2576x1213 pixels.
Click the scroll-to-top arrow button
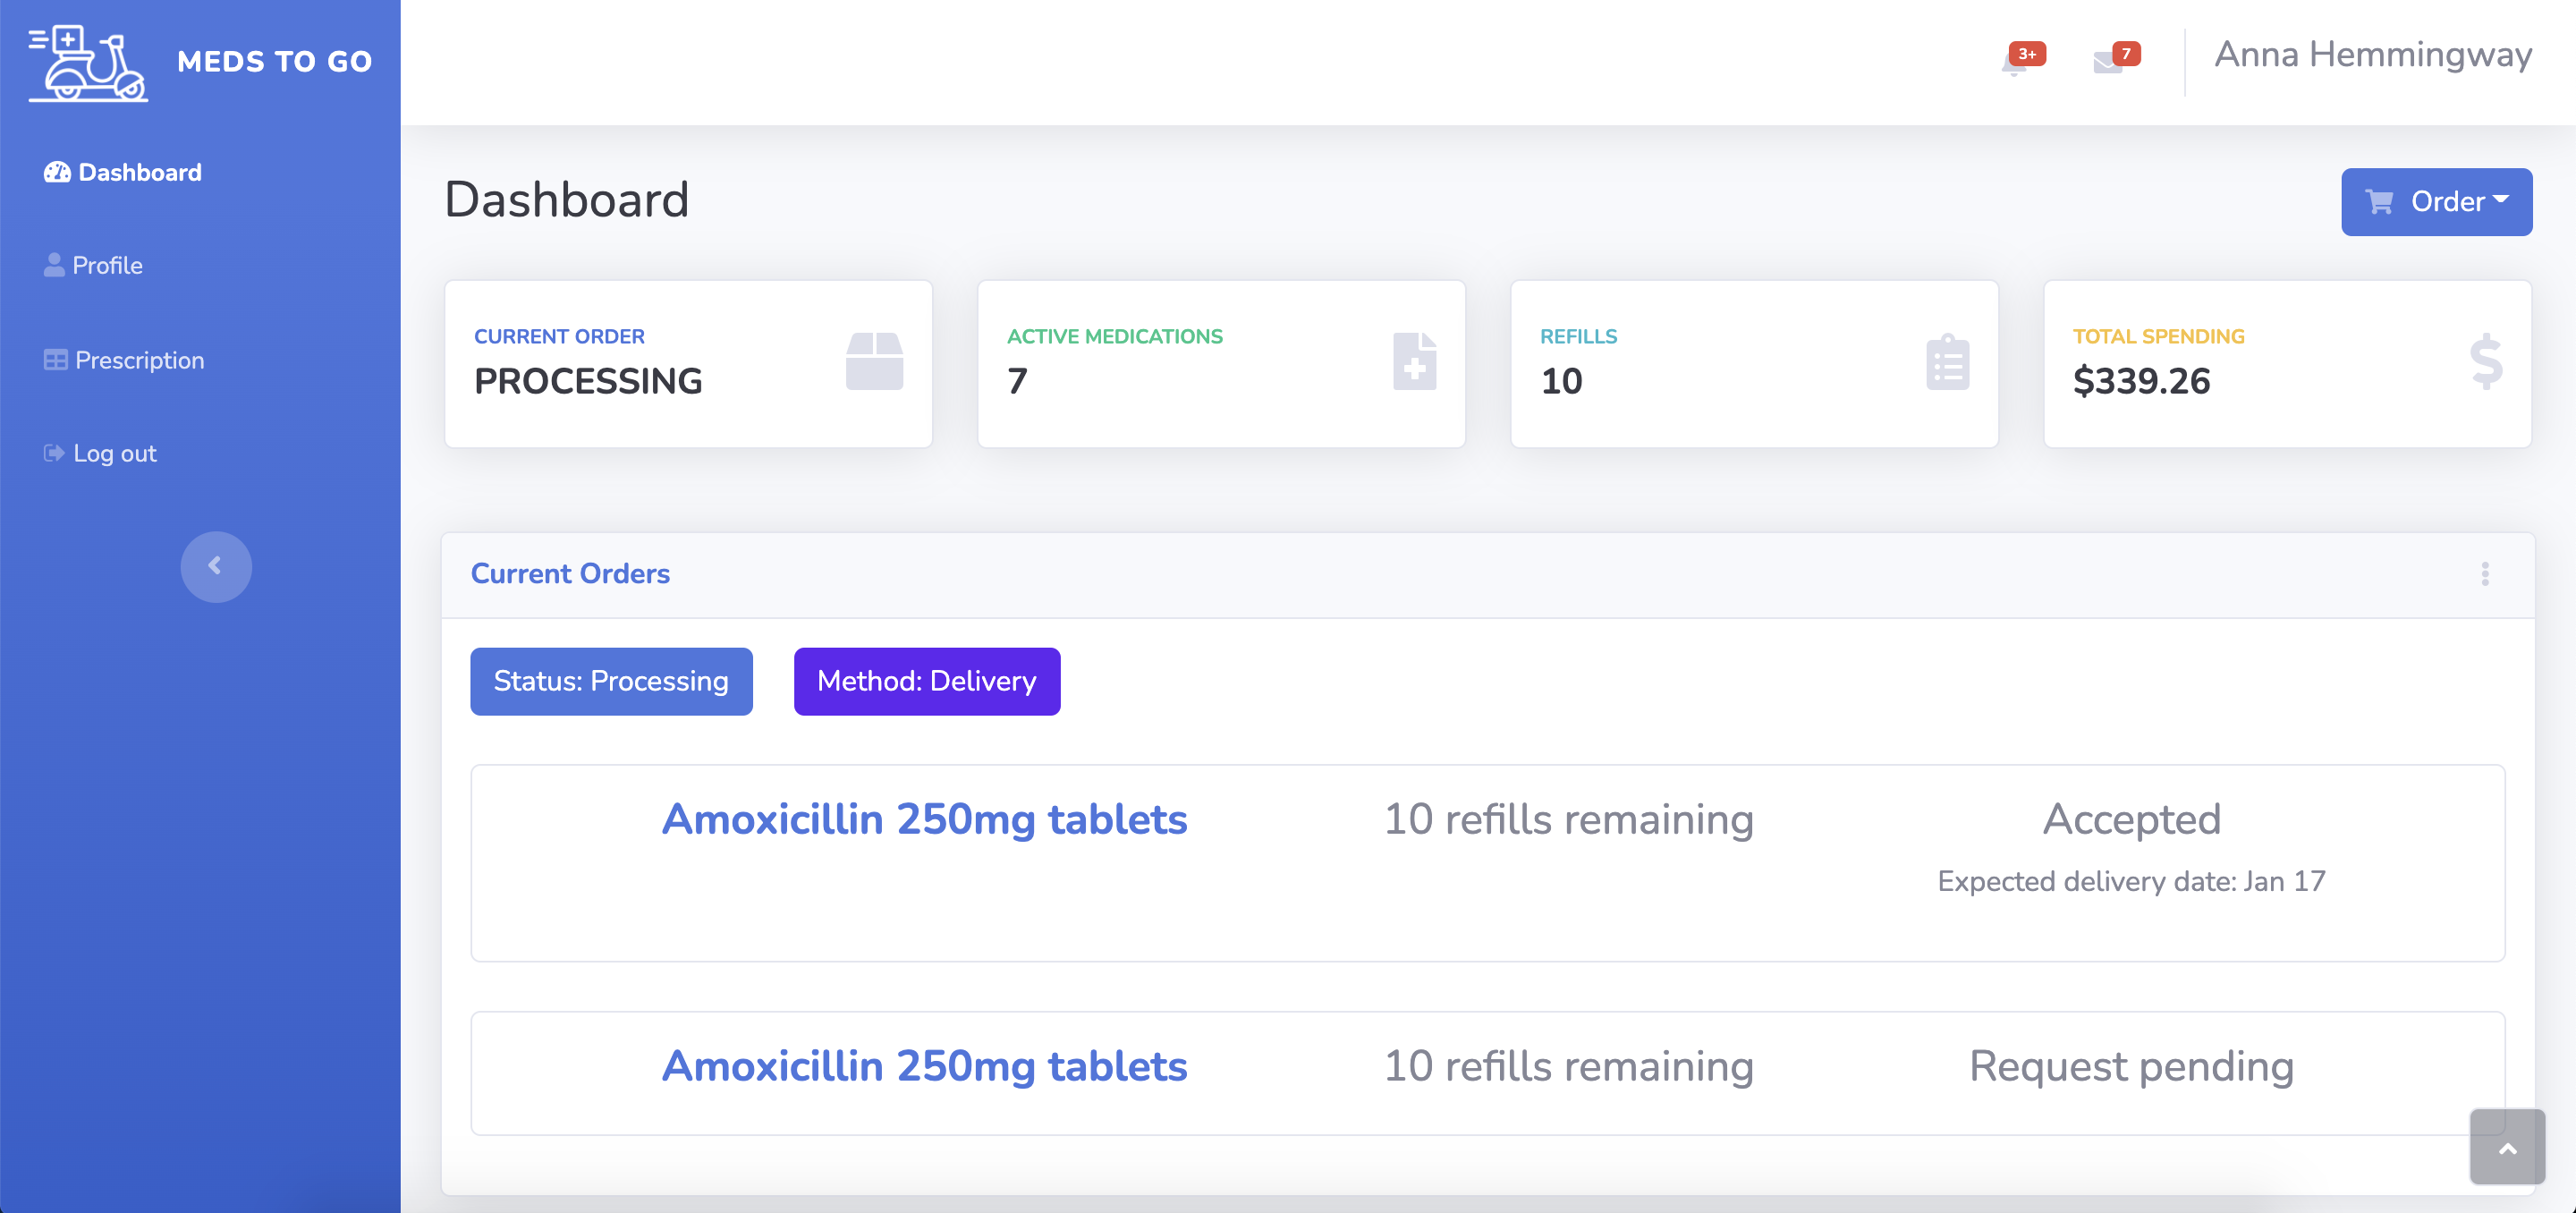point(2507,1148)
